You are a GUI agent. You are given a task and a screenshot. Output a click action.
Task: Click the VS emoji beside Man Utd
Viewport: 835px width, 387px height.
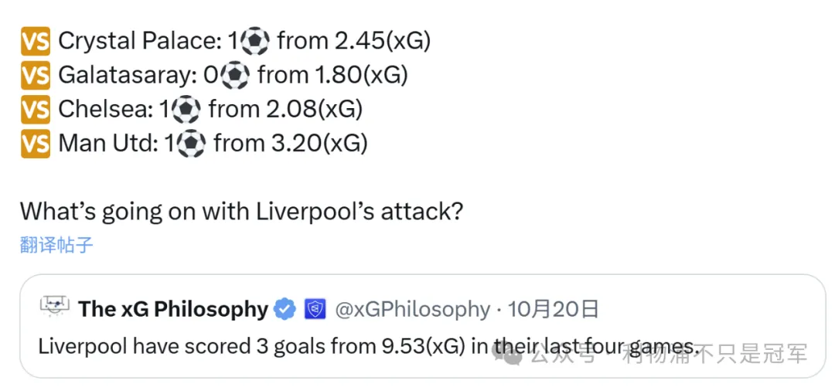(x=36, y=143)
